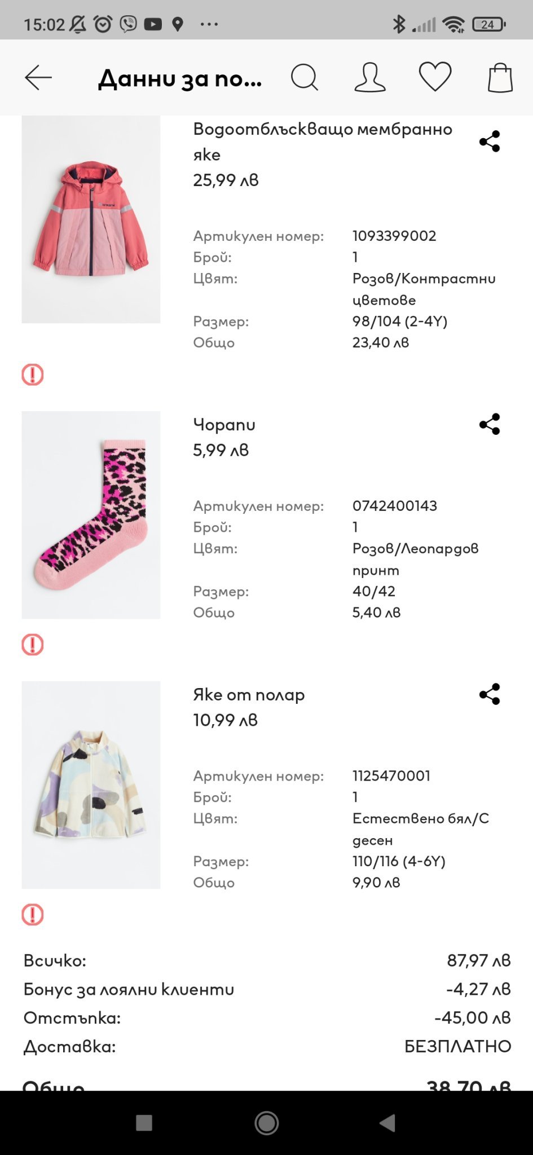Share the Чорапи socks item
Viewport: 533px width, 1155px height.
[x=490, y=424]
